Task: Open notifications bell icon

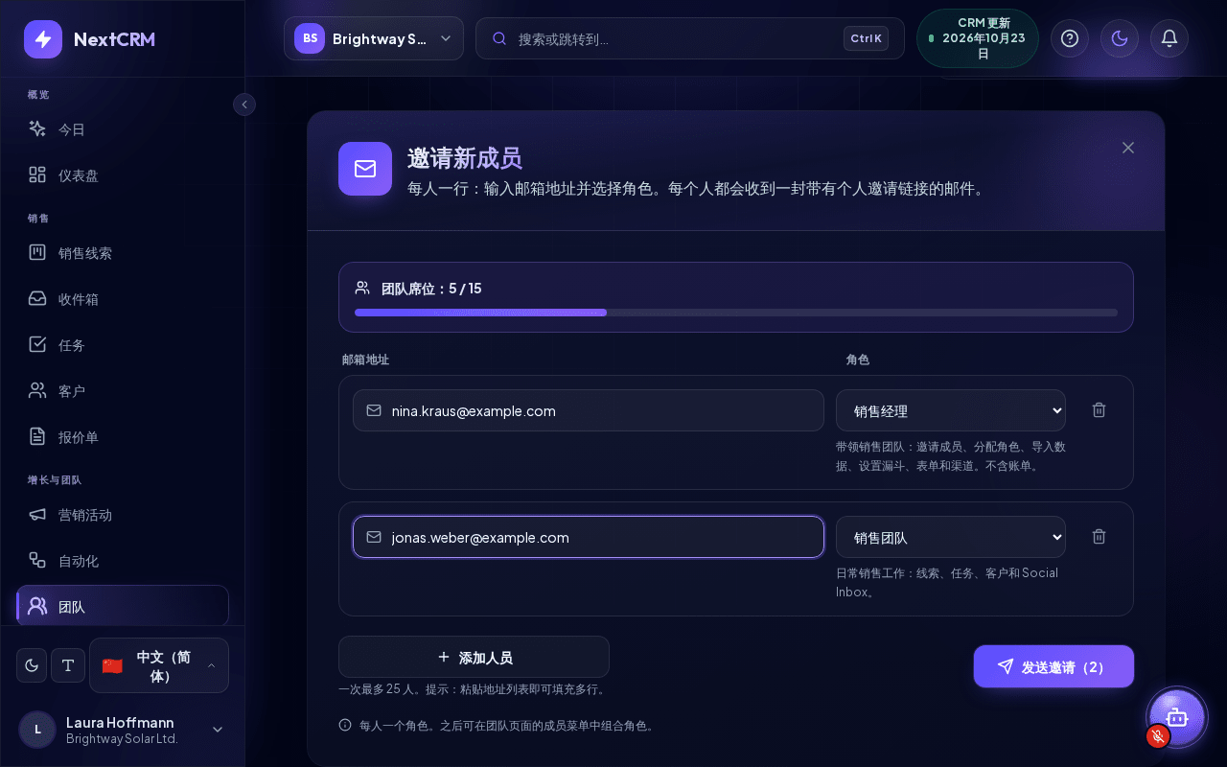Action: 1169,38
